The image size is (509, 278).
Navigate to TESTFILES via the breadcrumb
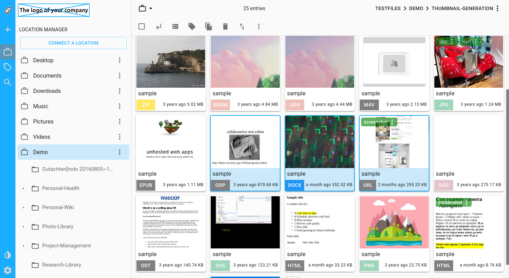388,8
